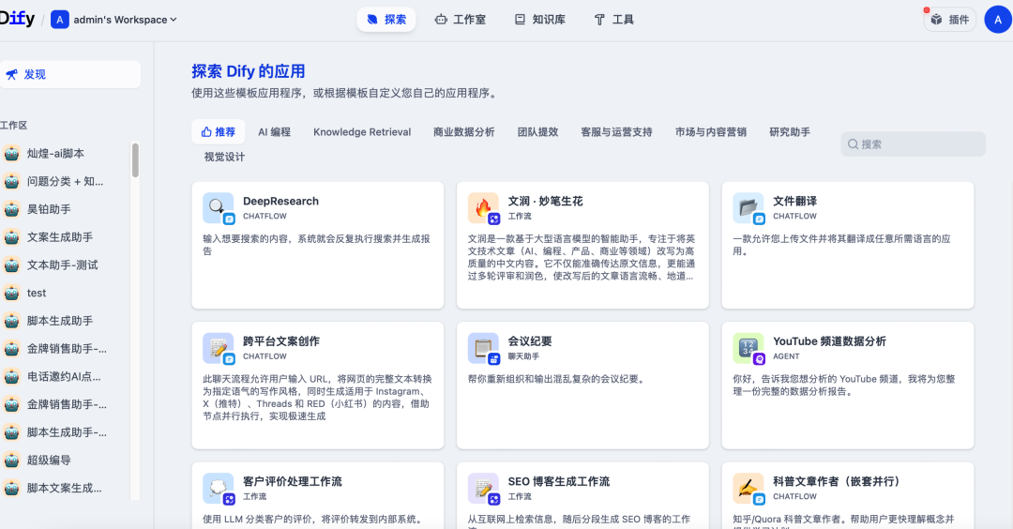Click robot icon next to 昊铂助手
This screenshot has width=1013, height=529.
(x=11, y=209)
